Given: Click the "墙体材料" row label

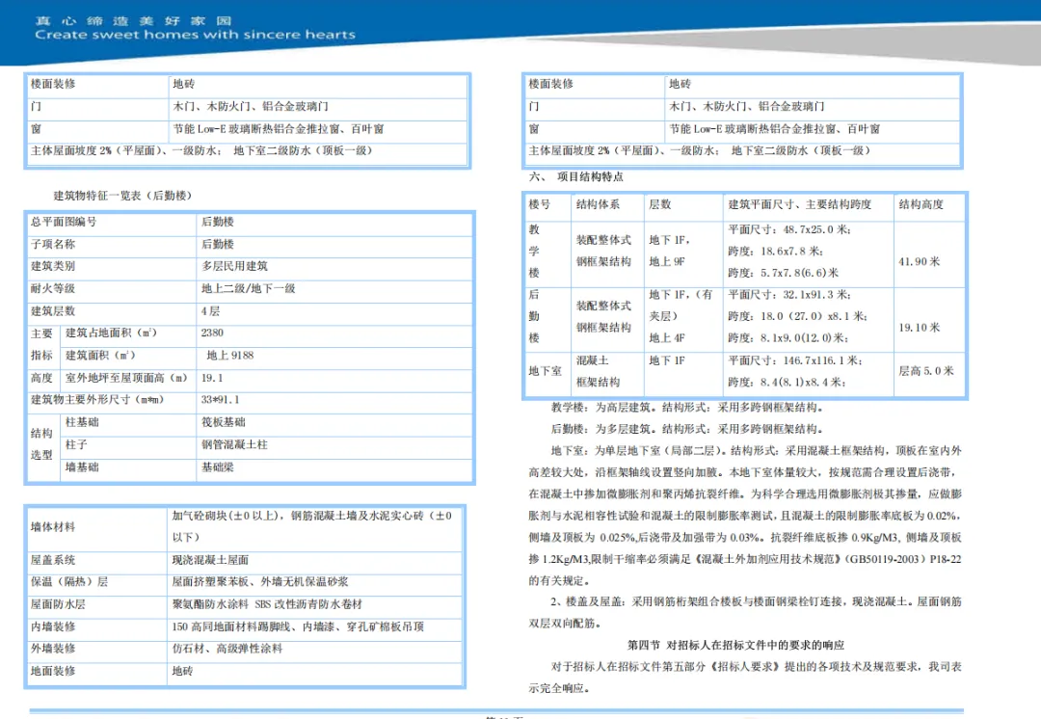Looking at the screenshot, I should point(52,527).
